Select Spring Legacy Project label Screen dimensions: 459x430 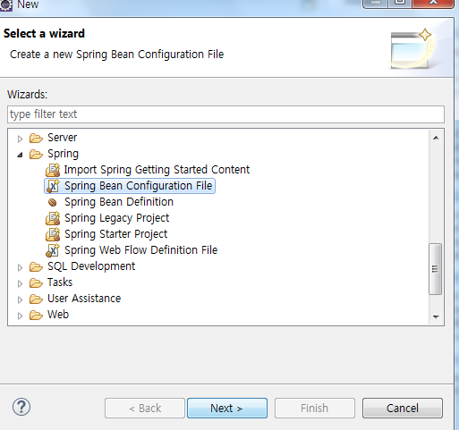[117, 218]
